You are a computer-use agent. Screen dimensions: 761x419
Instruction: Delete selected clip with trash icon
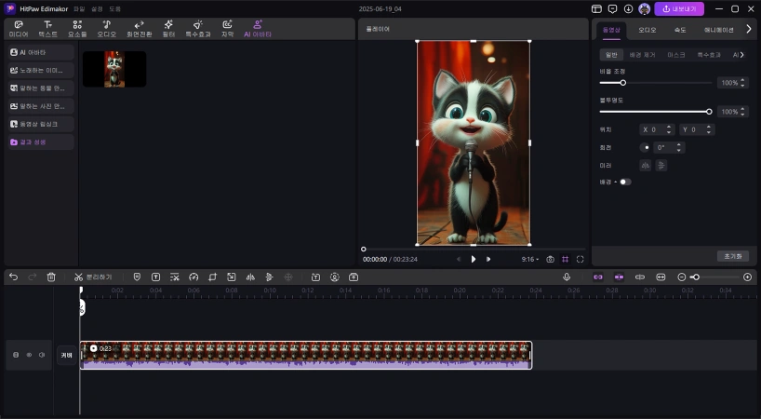[51, 277]
